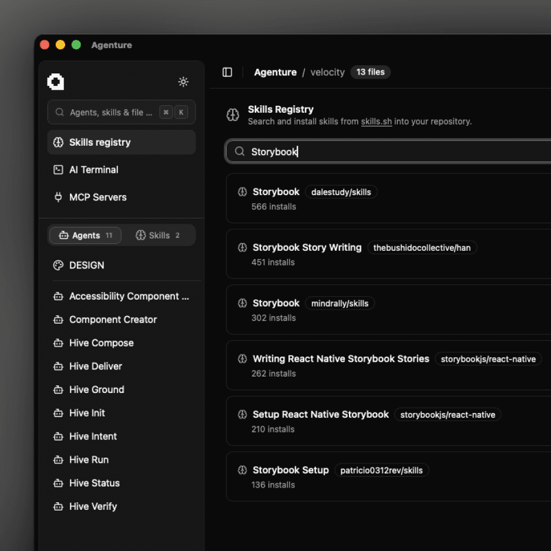Select the Hive Deliver agent
Screen dimensions: 551x551
point(121,366)
